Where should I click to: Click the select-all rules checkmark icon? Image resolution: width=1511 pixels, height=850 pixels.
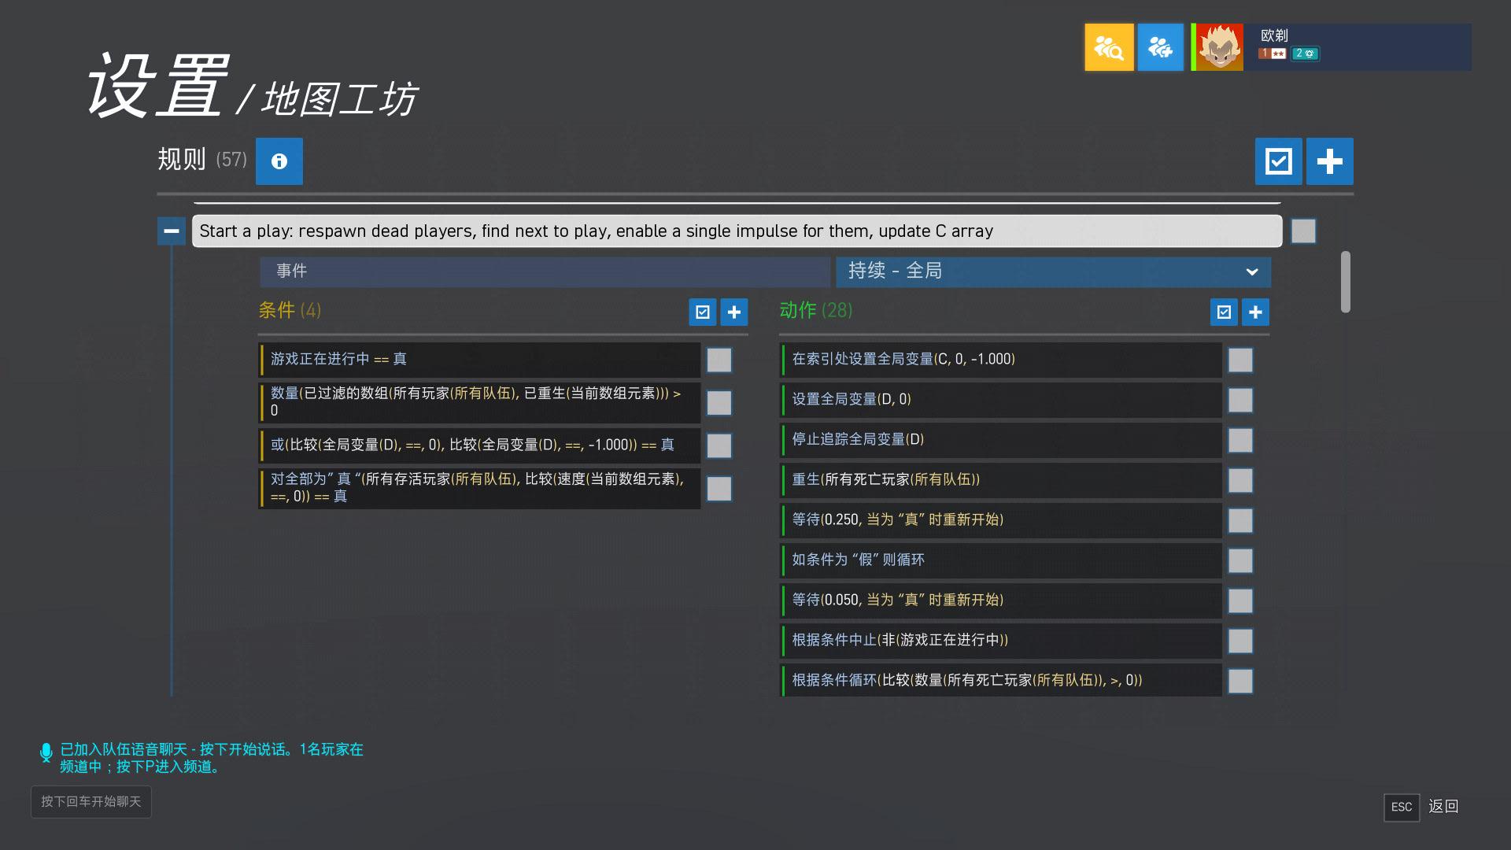1278,161
